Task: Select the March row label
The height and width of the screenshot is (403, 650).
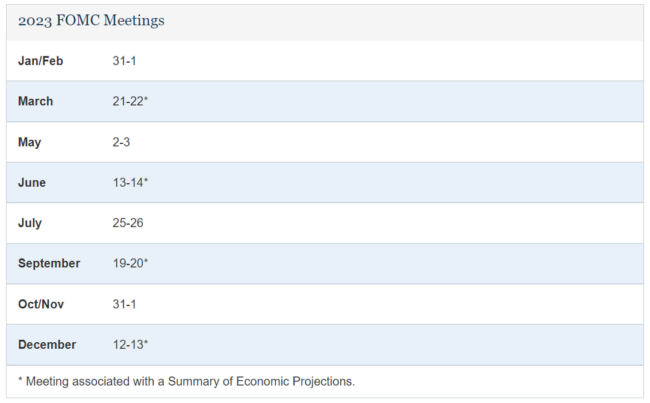Action: (x=36, y=101)
